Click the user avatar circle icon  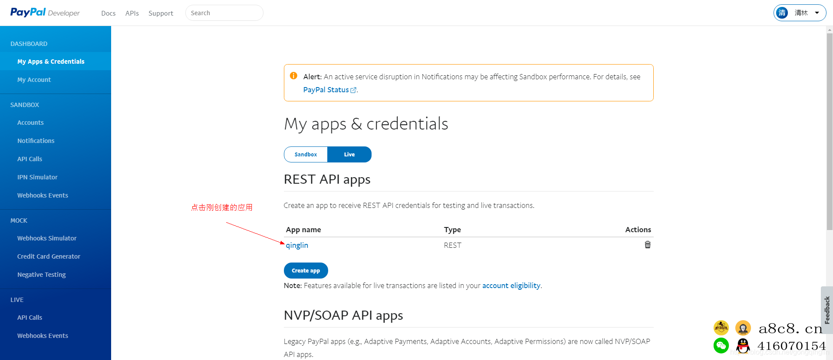pos(782,13)
